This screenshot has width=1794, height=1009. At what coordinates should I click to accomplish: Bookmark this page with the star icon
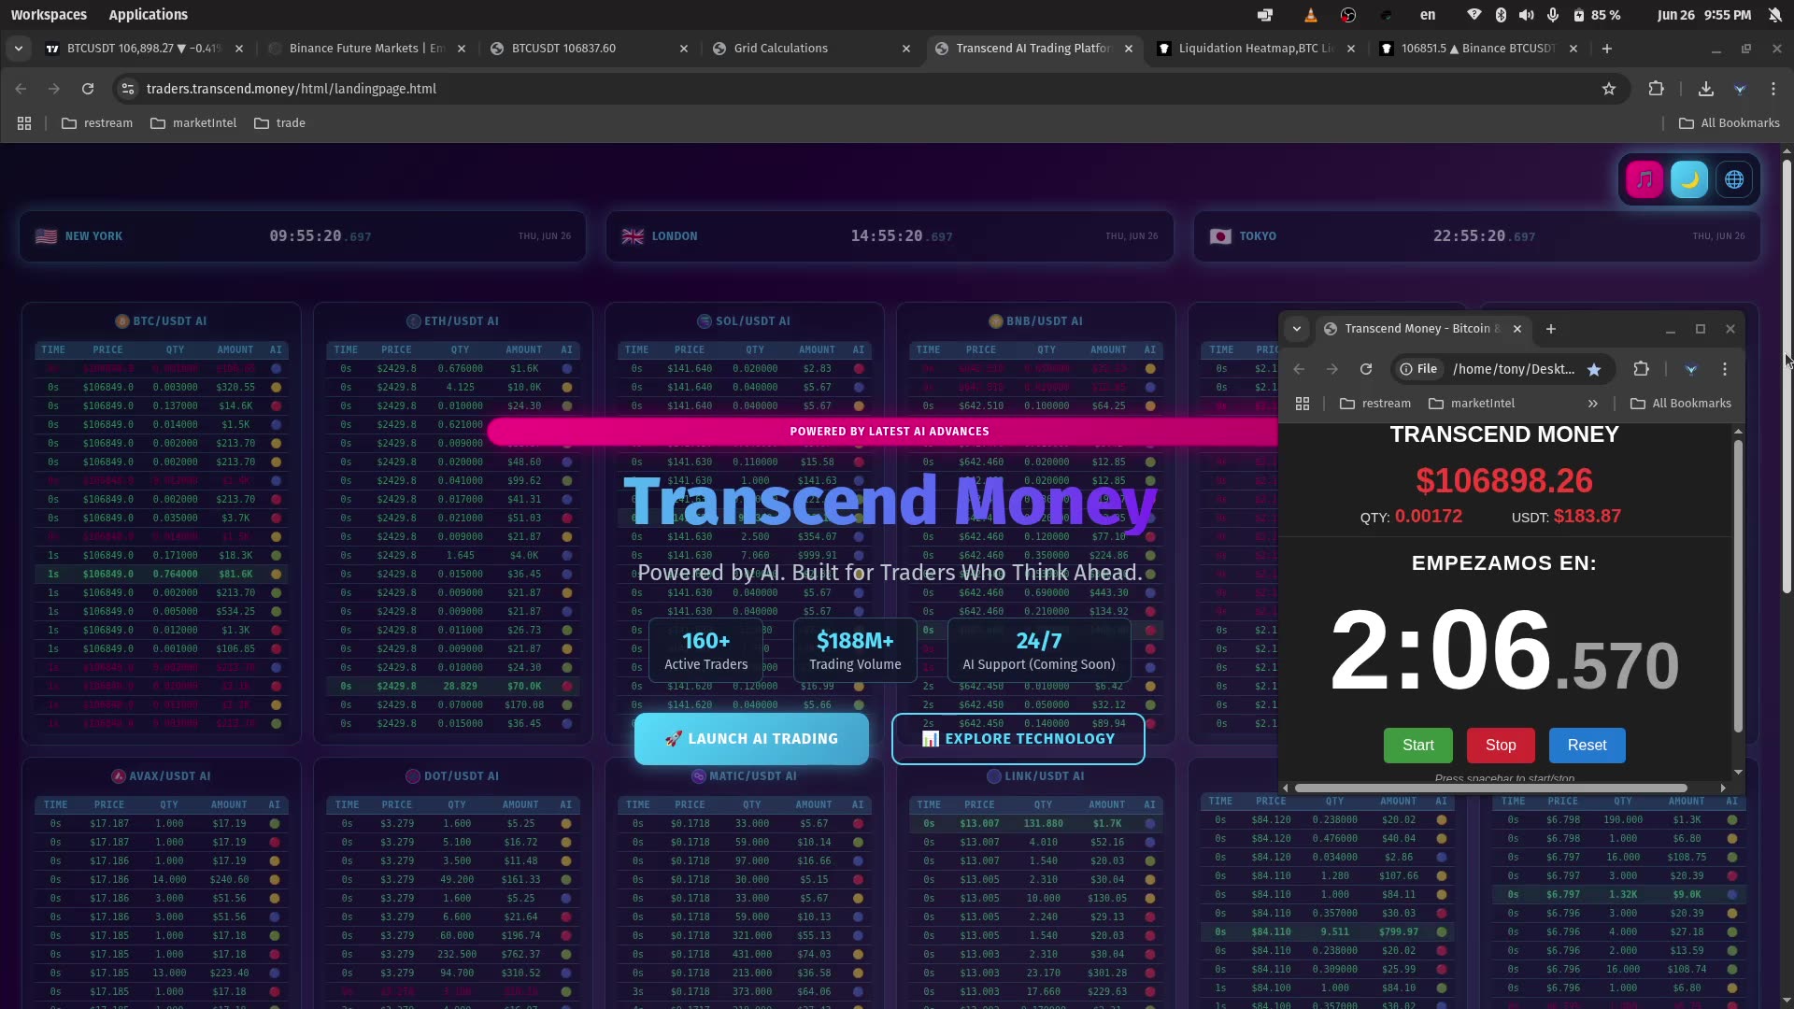click(x=1608, y=89)
